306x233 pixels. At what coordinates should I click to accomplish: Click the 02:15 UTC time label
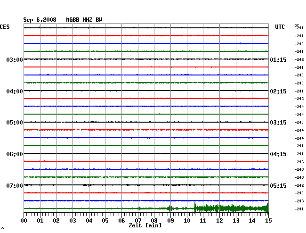click(x=278, y=92)
